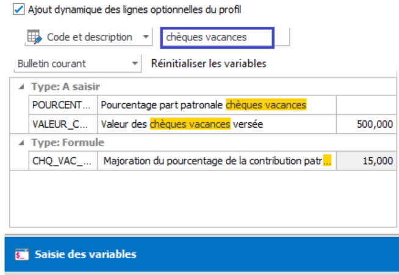Screen dimensions: 399x275
Task: Click the Code et description button label
Action: coord(90,37)
